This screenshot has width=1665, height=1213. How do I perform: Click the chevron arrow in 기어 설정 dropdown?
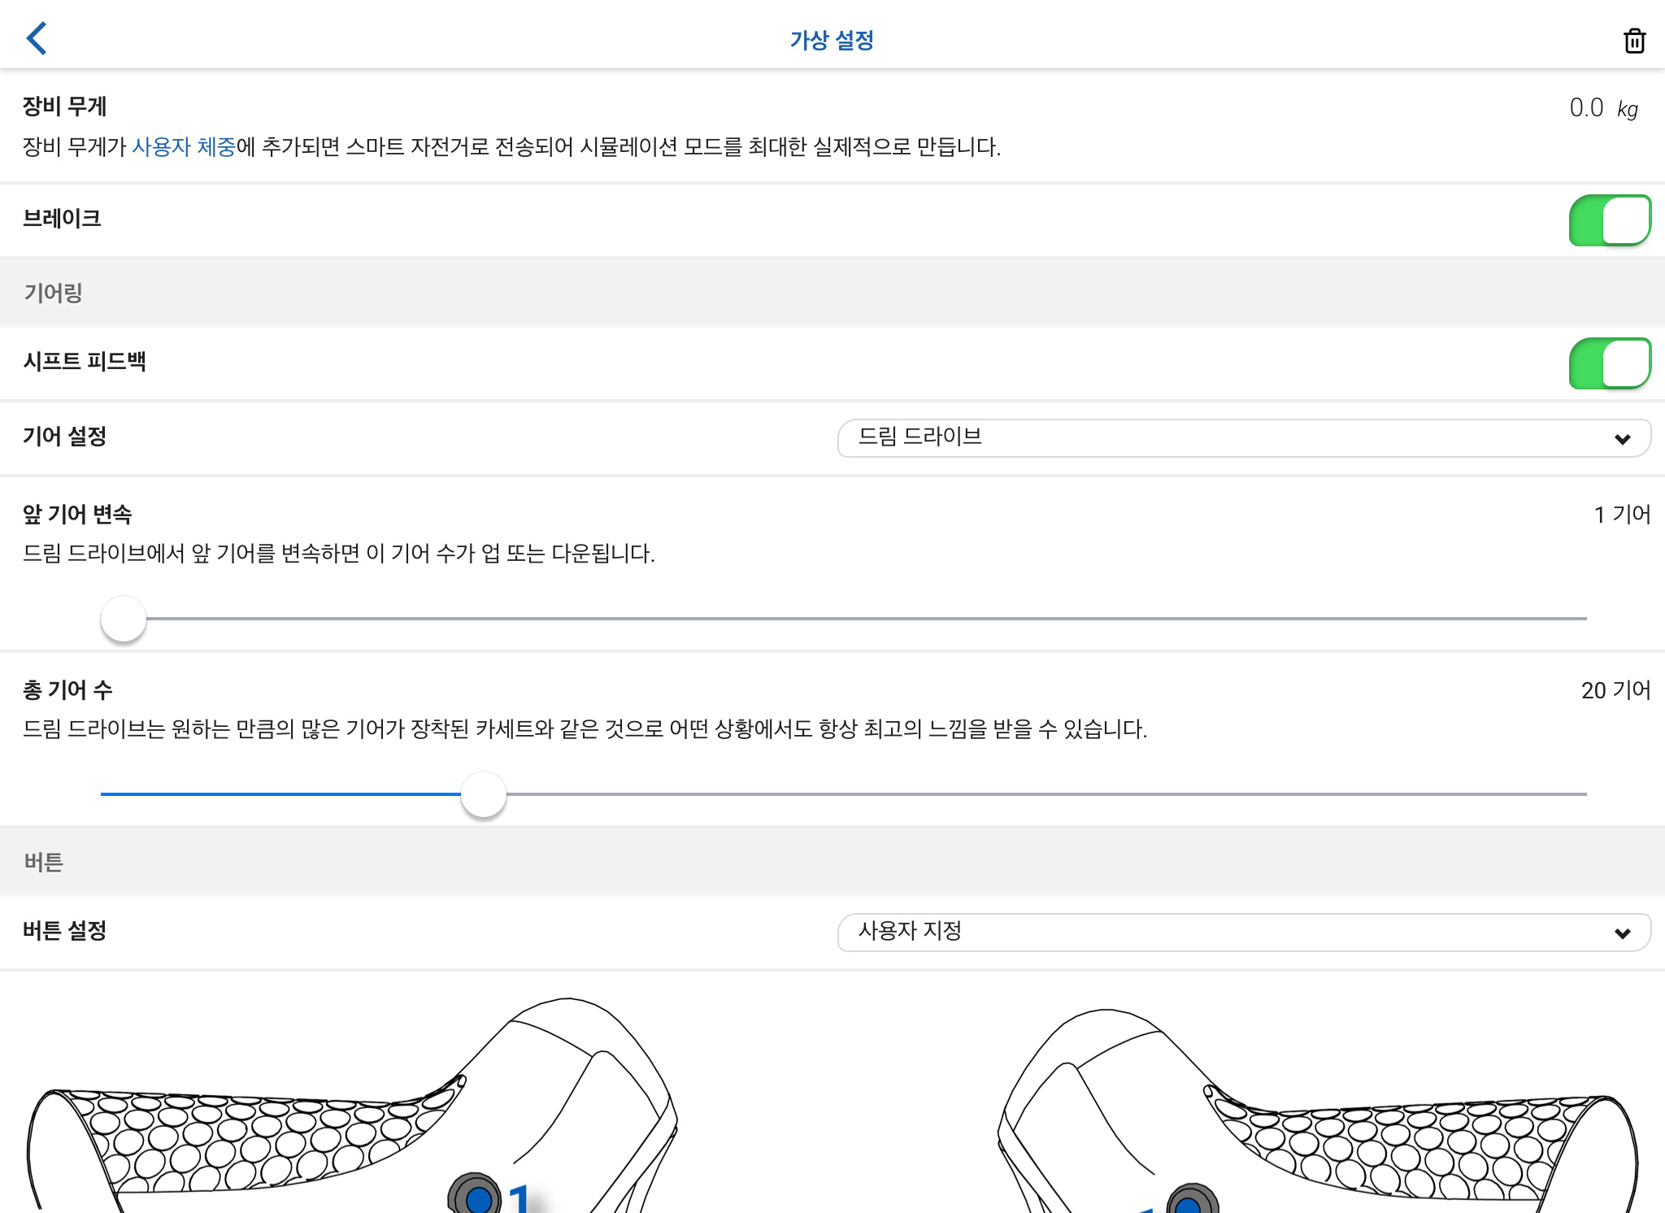coord(1623,439)
